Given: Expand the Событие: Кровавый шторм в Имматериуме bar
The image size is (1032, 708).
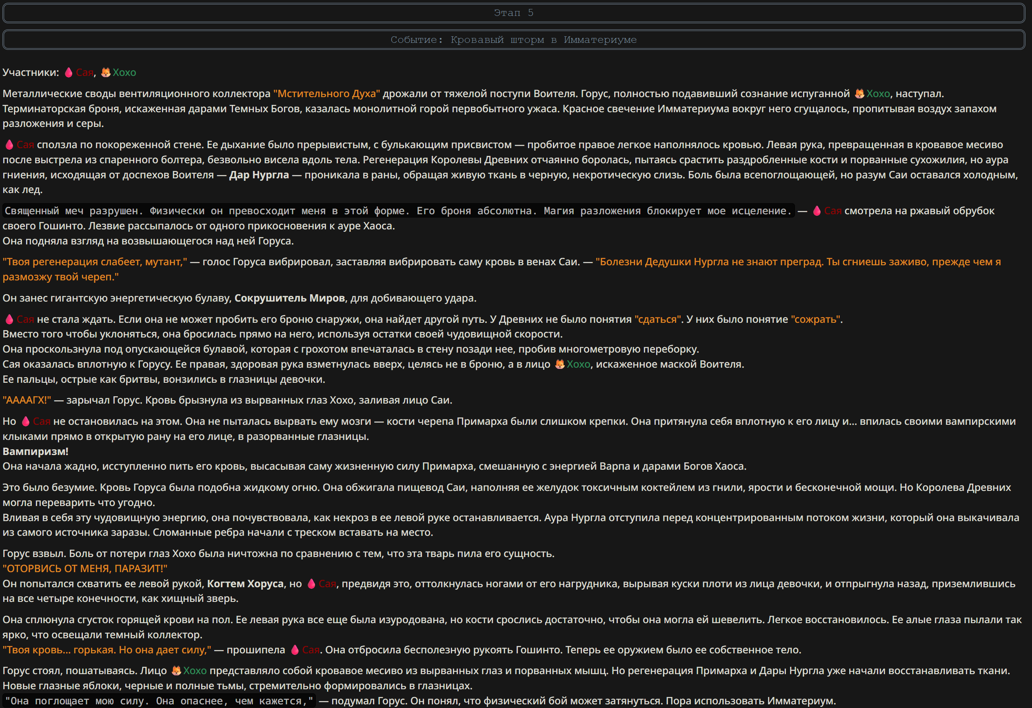Looking at the screenshot, I should pos(514,40).
